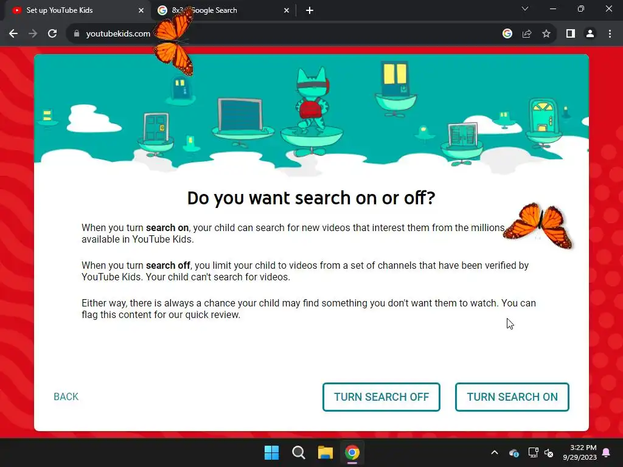623x467 pixels.
Task: Switch to the Google Search tab
Action: [x=223, y=10]
